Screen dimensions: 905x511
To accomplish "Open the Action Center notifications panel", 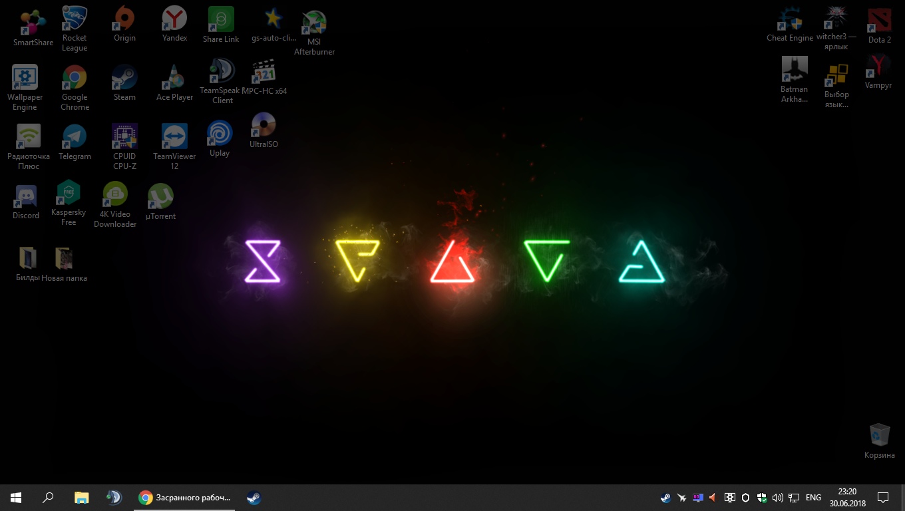I will tap(883, 498).
